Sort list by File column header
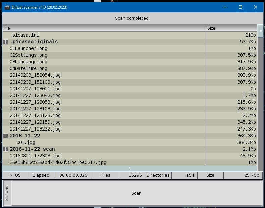This screenshot has width=265, height=208. (104, 28)
